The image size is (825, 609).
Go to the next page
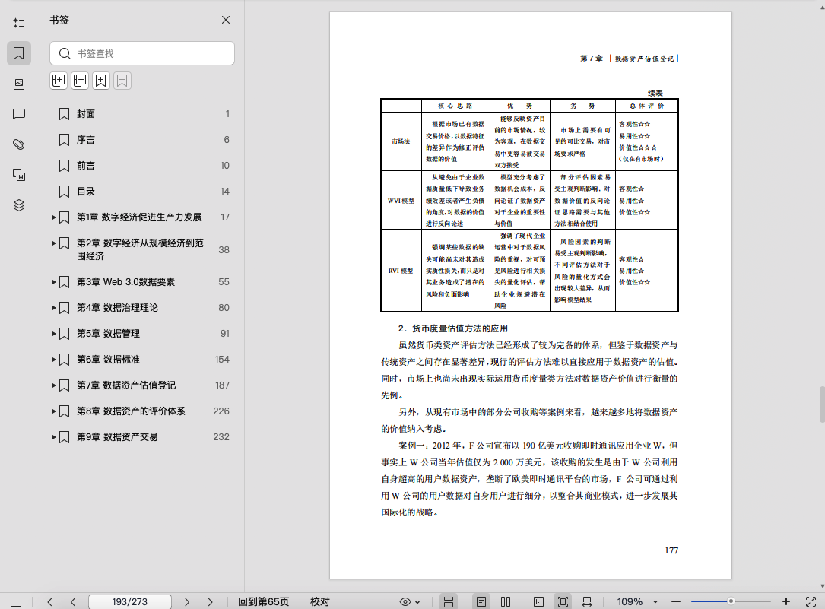click(187, 601)
